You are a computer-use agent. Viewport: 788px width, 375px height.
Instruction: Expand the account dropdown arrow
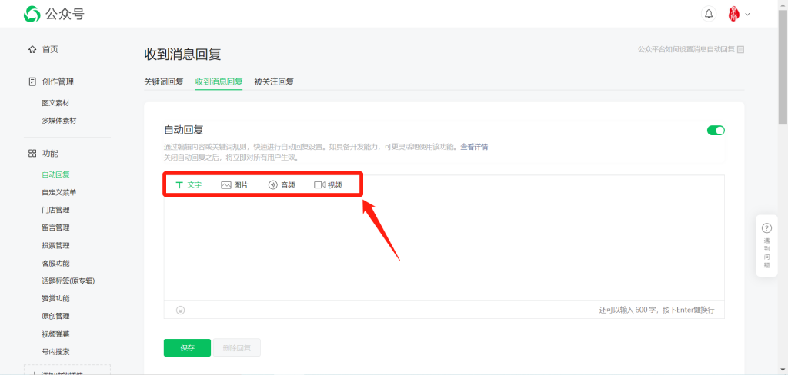click(747, 14)
